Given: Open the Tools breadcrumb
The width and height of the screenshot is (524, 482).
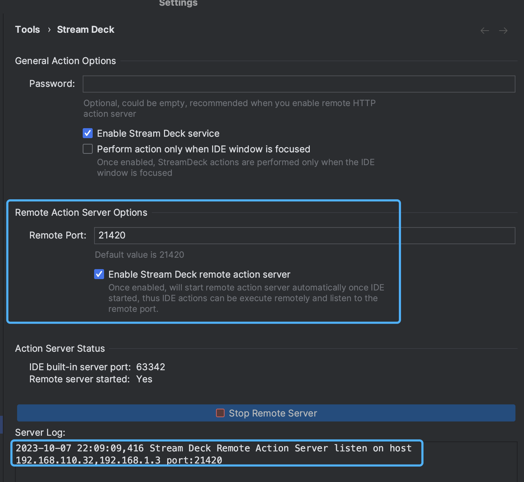Looking at the screenshot, I should (27, 30).
